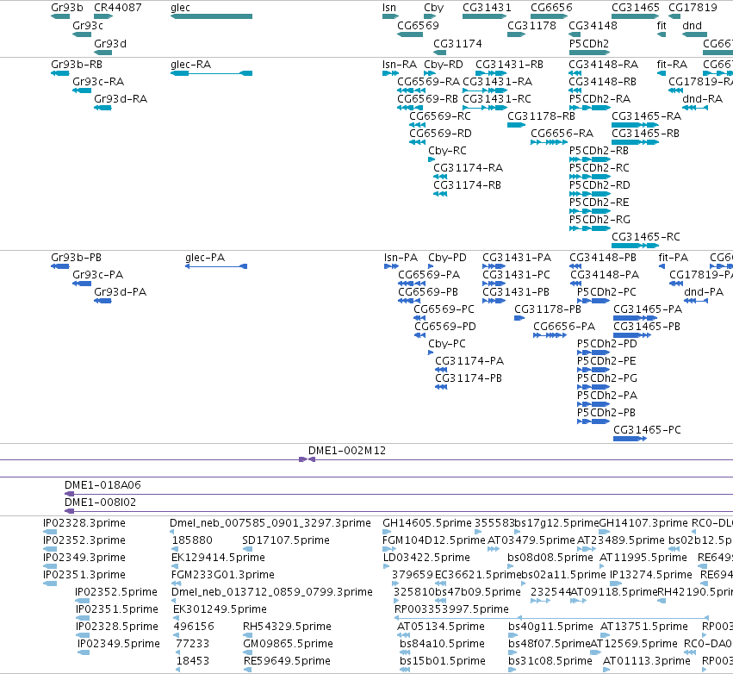733x674 pixels.
Task: Open the CG34148-RA transcript label
Action: [x=603, y=64]
